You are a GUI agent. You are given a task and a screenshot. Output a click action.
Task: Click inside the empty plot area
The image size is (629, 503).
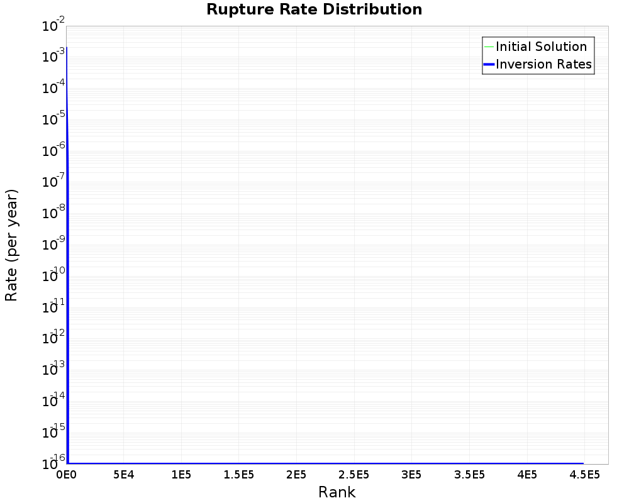point(314,251)
